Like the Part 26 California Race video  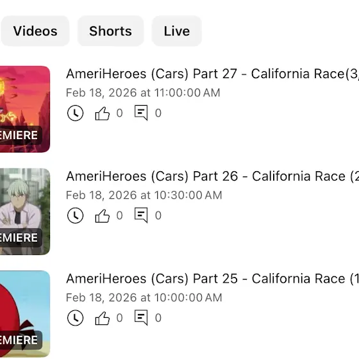(103, 215)
